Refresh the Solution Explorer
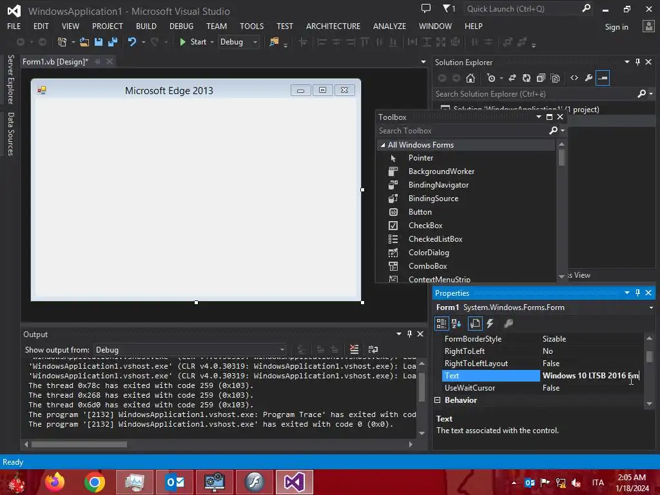The height and width of the screenshot is (495, 660). pyautogui.click(x=527, y=78)
